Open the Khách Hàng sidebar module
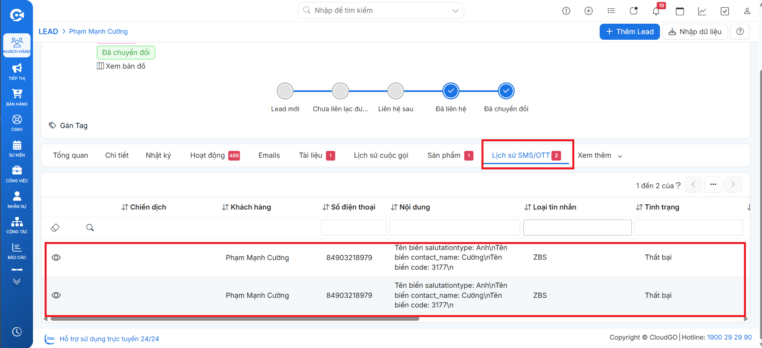This screenshot has width=762, height=348. (17, 45)
